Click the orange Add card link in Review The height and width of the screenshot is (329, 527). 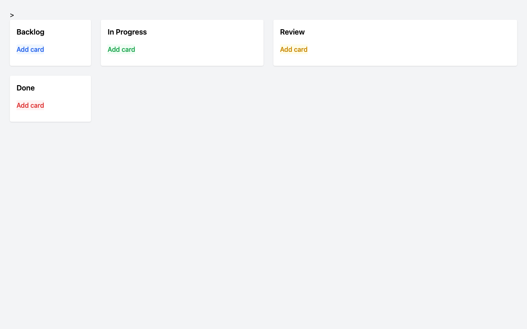294,49
